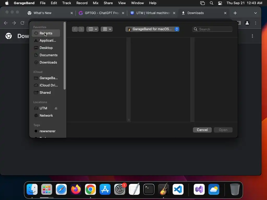Open the GarageBand iCloud folder
The image size is (267, 200).
coord(46,78)
